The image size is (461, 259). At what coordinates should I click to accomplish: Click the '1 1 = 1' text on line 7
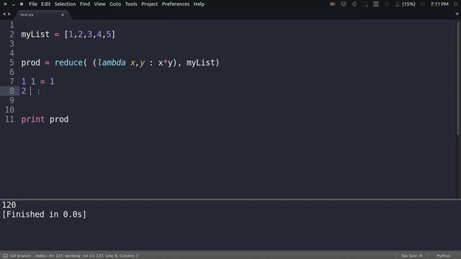point(37,81)
